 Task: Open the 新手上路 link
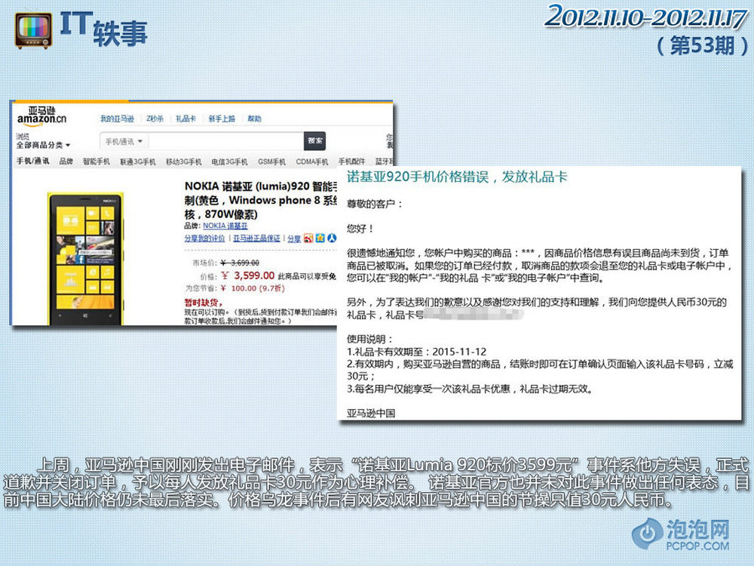222,118
